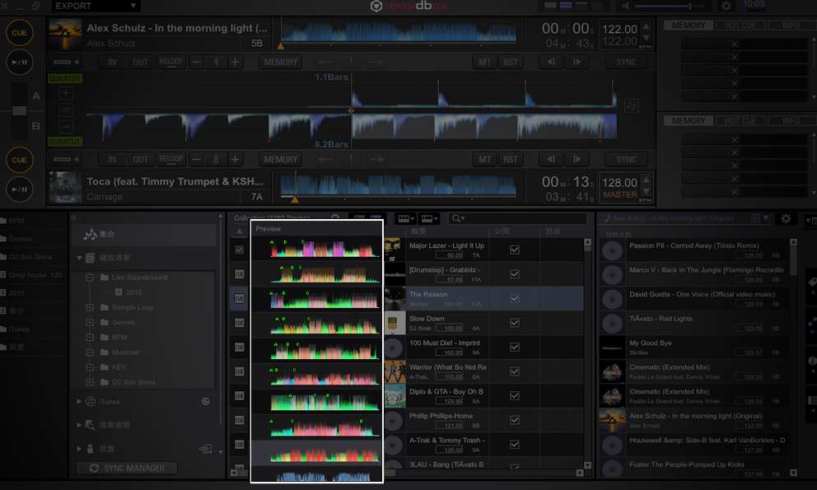Collapse the 播放清單 playlist tree
Screen dimensions: 817x490
pyautogui.click(x=79, y=258)
